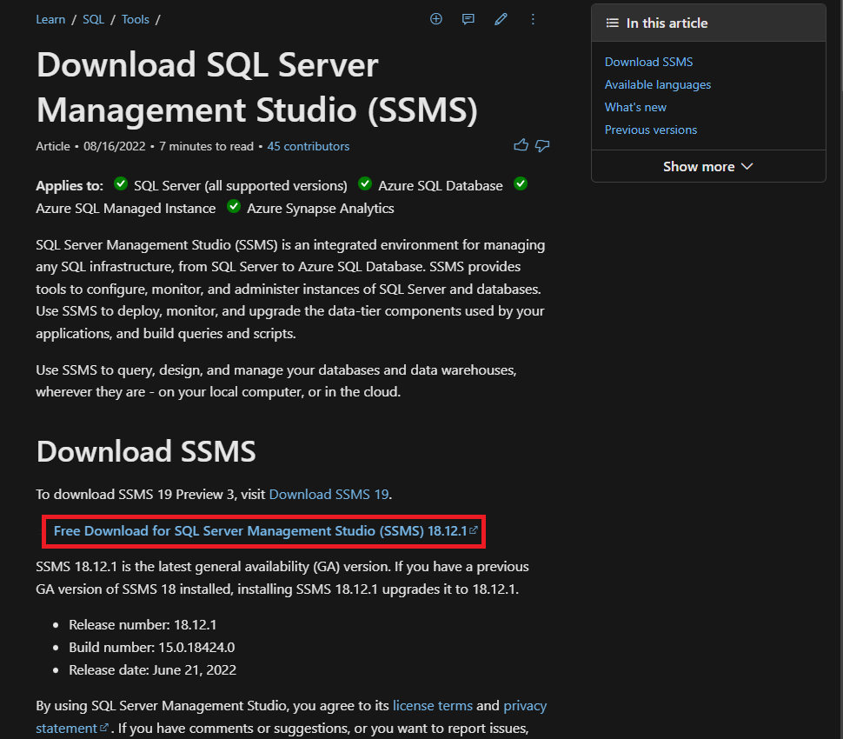The height and width of the screenshot is (739, 843).
Task: Click the external link icon after privacy statement
Action: 104,728
